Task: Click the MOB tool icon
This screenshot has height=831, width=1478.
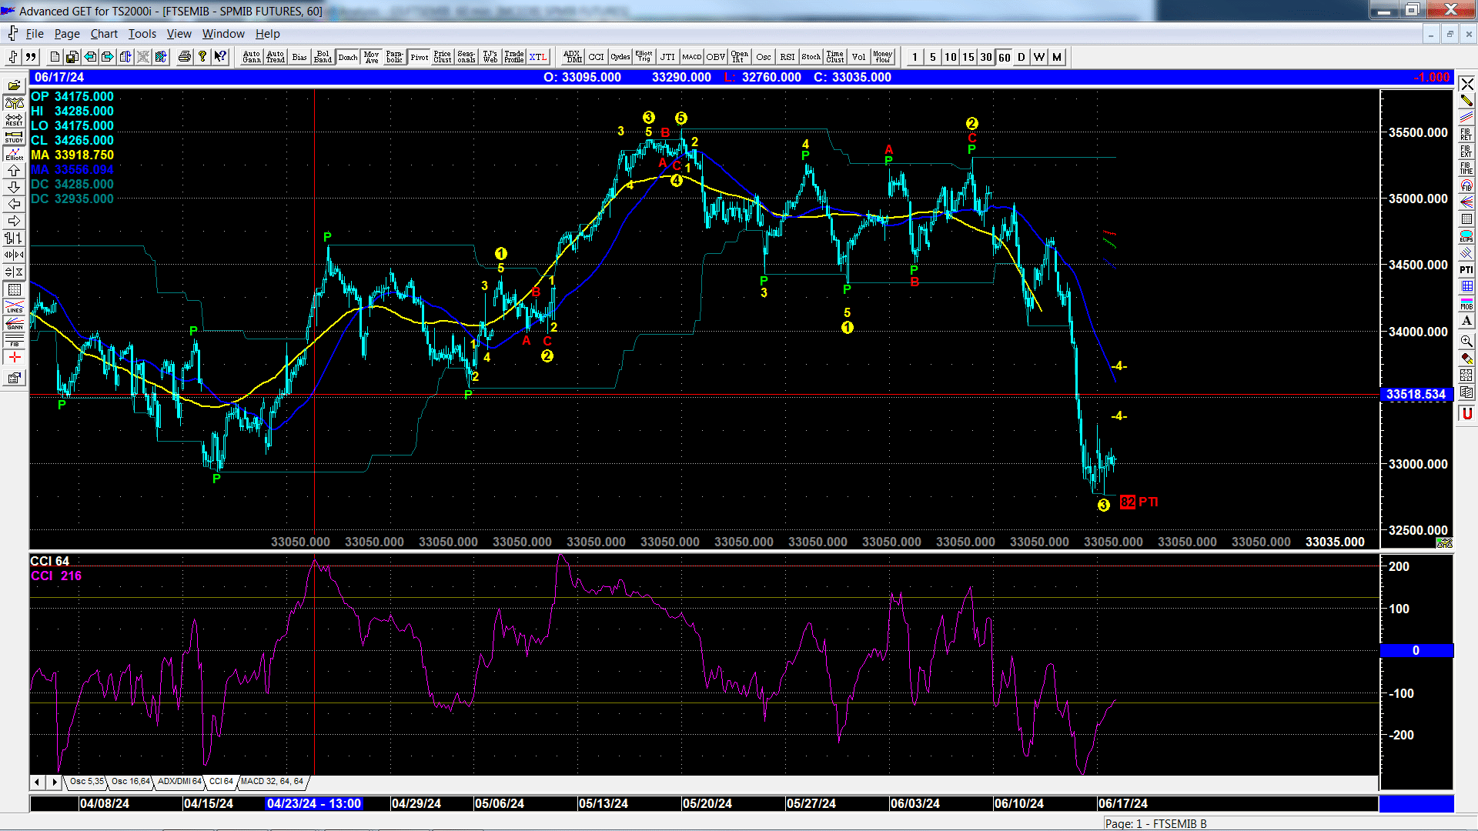Action: tap(1466, 303)
